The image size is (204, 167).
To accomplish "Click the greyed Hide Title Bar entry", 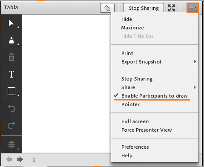I will 155,36.
